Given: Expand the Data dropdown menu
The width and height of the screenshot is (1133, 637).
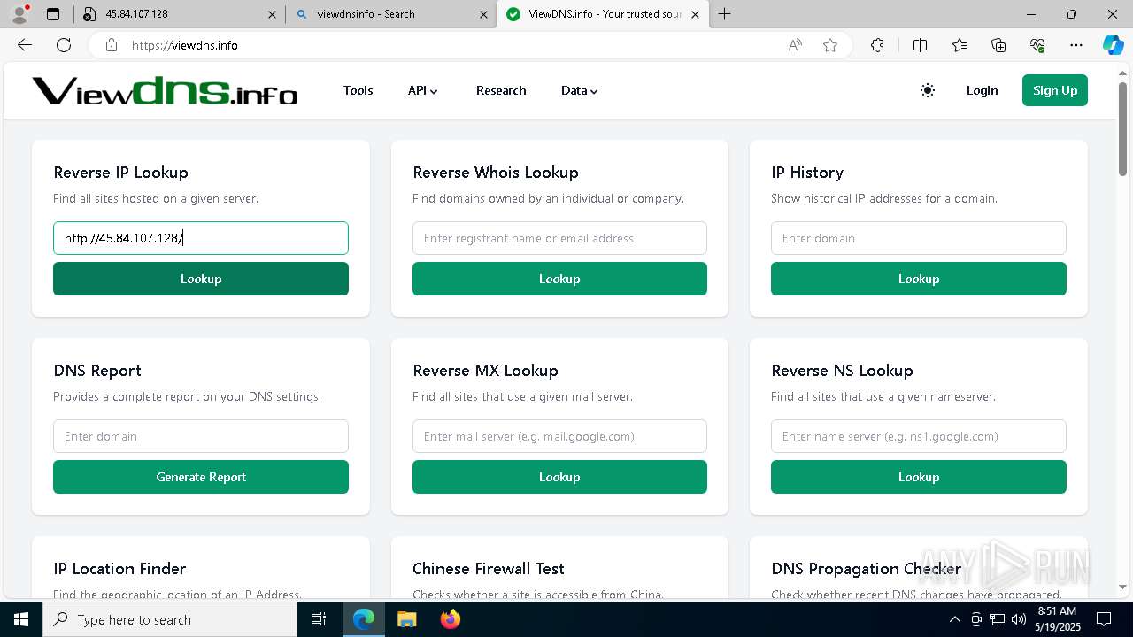Looking at the screenshot, I should tap(580, 90).
